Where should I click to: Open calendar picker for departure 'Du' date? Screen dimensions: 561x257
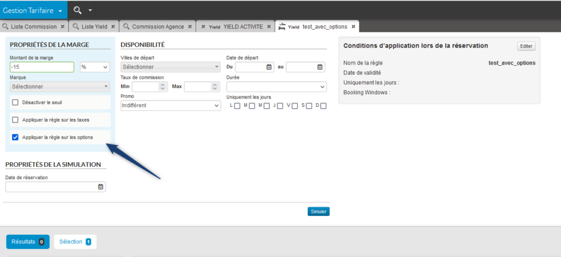tap(269, 67)
